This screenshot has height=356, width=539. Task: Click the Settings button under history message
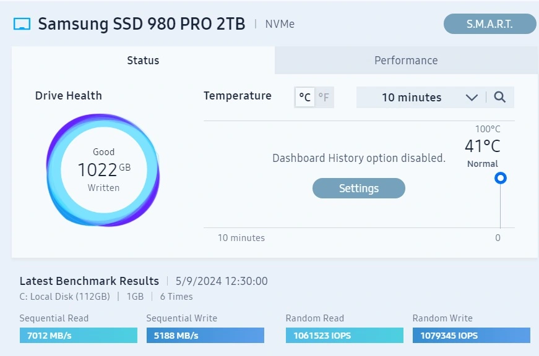(358, 188)
